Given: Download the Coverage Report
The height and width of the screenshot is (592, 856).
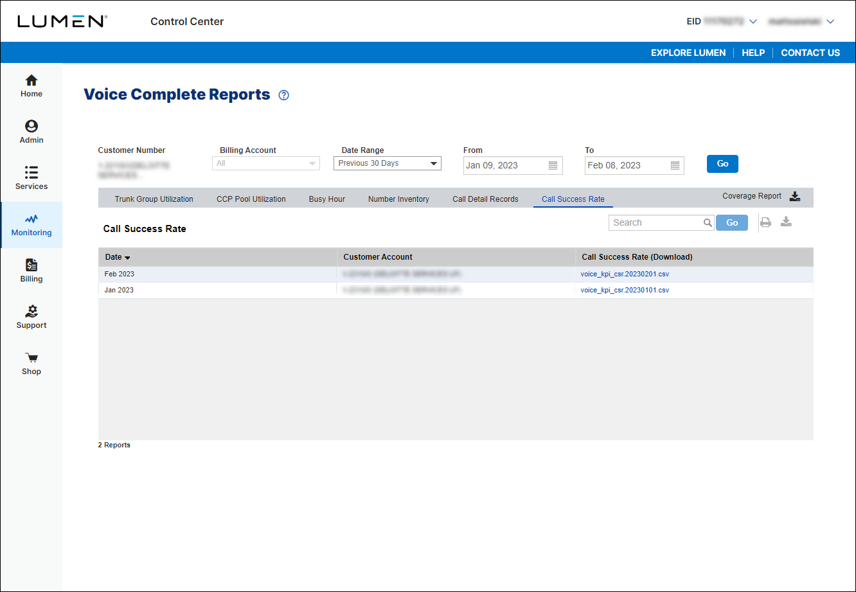Looking at the screenshot, I should 795,197.
